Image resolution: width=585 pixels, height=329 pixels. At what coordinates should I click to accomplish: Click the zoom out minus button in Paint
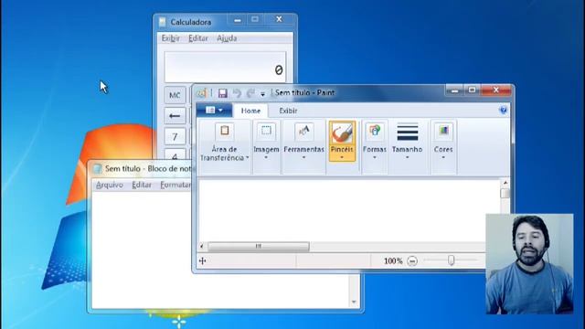(x=412, y=260)
